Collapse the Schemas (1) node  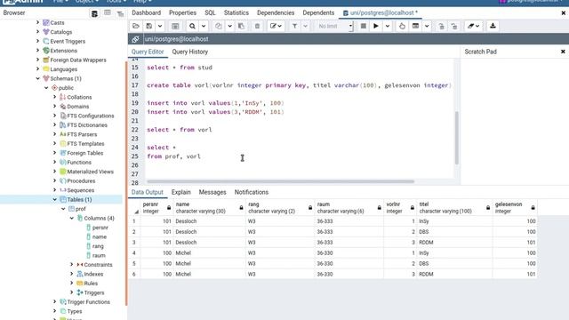pos(37,78)
